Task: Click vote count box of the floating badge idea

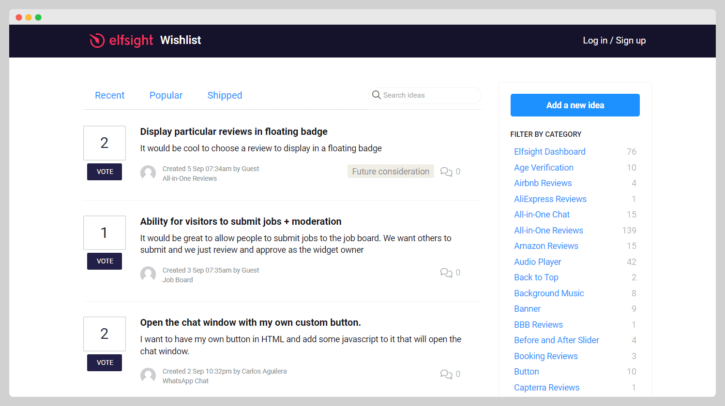Action: [x=105, y=143]
